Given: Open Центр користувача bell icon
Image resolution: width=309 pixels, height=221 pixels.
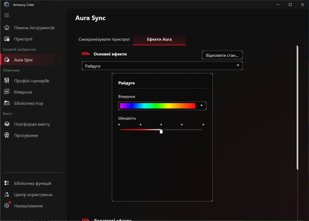Looking at the screenshot, I should pos(7,194).
